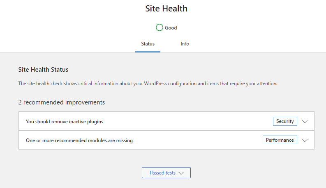Click the word 'WordPress' in the description

(x=155, y=84)
